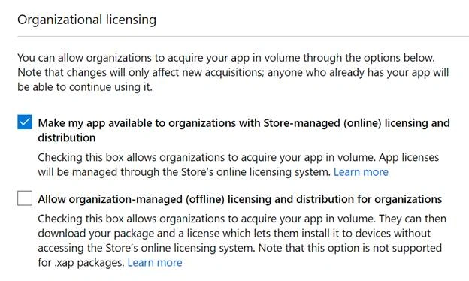This screenshot has height=281, width=469.
Task: Click the line 'Note that changes will only affect'
Action: coord(233,72)
